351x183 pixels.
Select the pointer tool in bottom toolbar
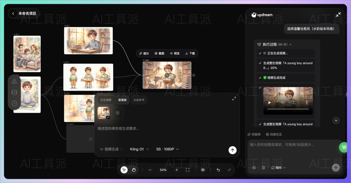point(124,170)
